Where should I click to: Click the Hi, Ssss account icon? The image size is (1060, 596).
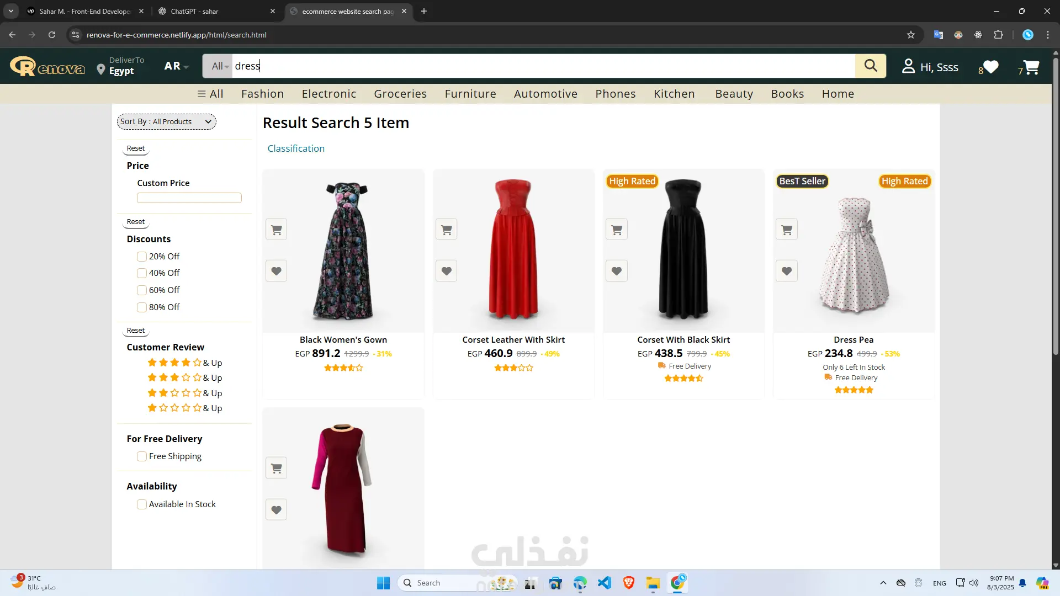tap(908, 66)
